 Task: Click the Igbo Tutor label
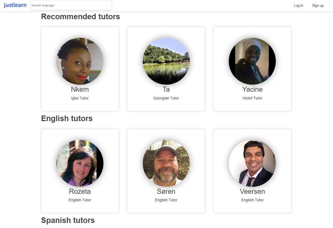pyautogui.click(x=80, y=98)
